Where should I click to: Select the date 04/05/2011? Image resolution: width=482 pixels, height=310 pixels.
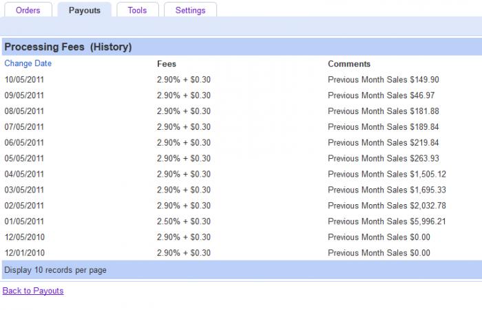tap(24, 174)
